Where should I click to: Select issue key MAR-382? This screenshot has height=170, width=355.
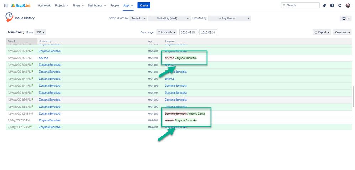(x=153, y=120)
